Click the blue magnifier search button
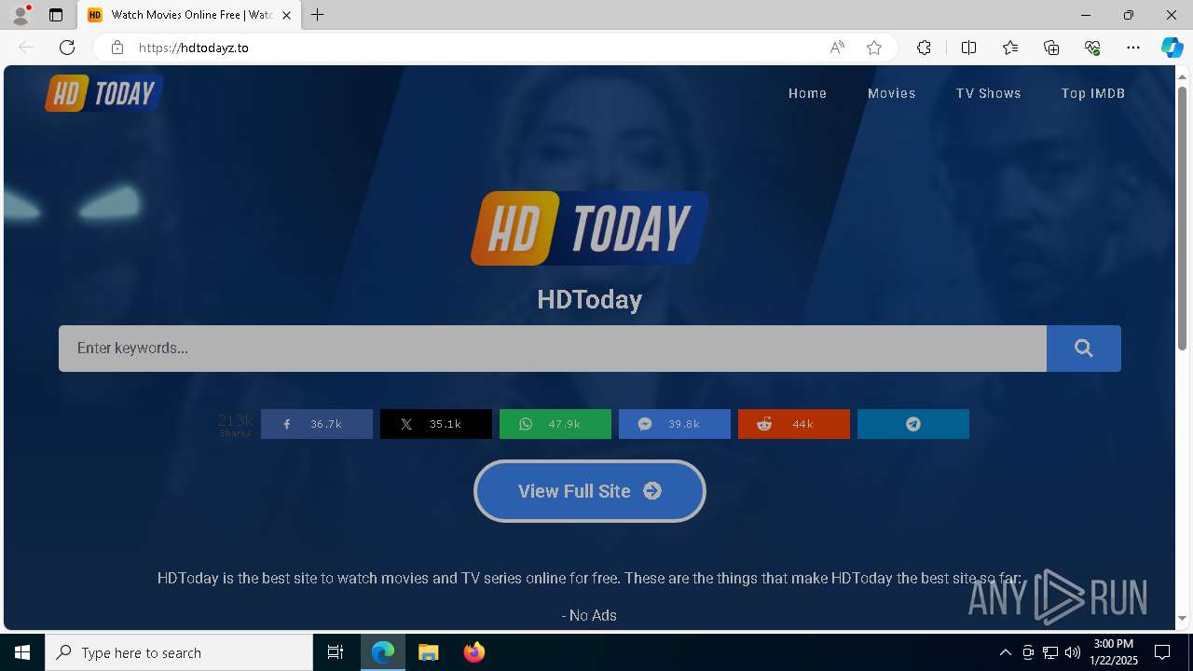This screenshot has width=1193, height=671. click(1084, 349)
